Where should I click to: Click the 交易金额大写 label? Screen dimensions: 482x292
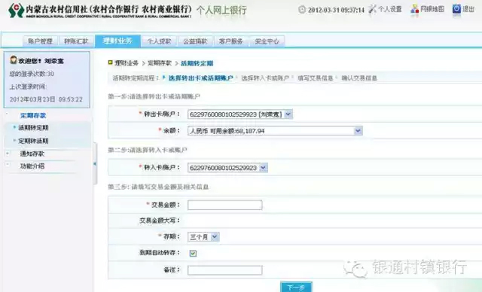[x=160, y=221]
